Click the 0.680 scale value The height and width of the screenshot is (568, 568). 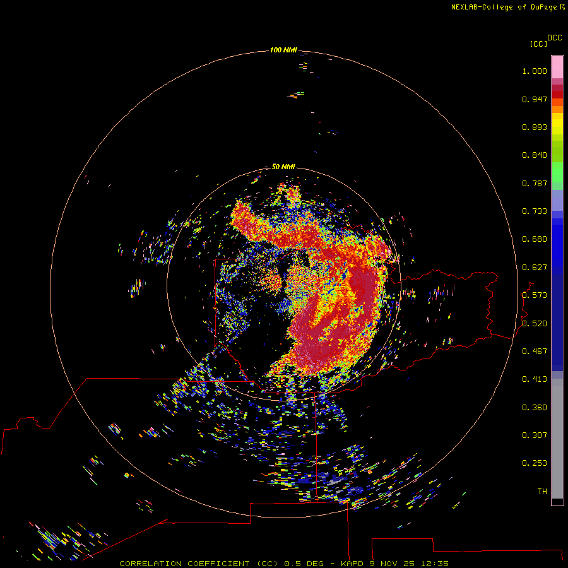coord(535,239)
